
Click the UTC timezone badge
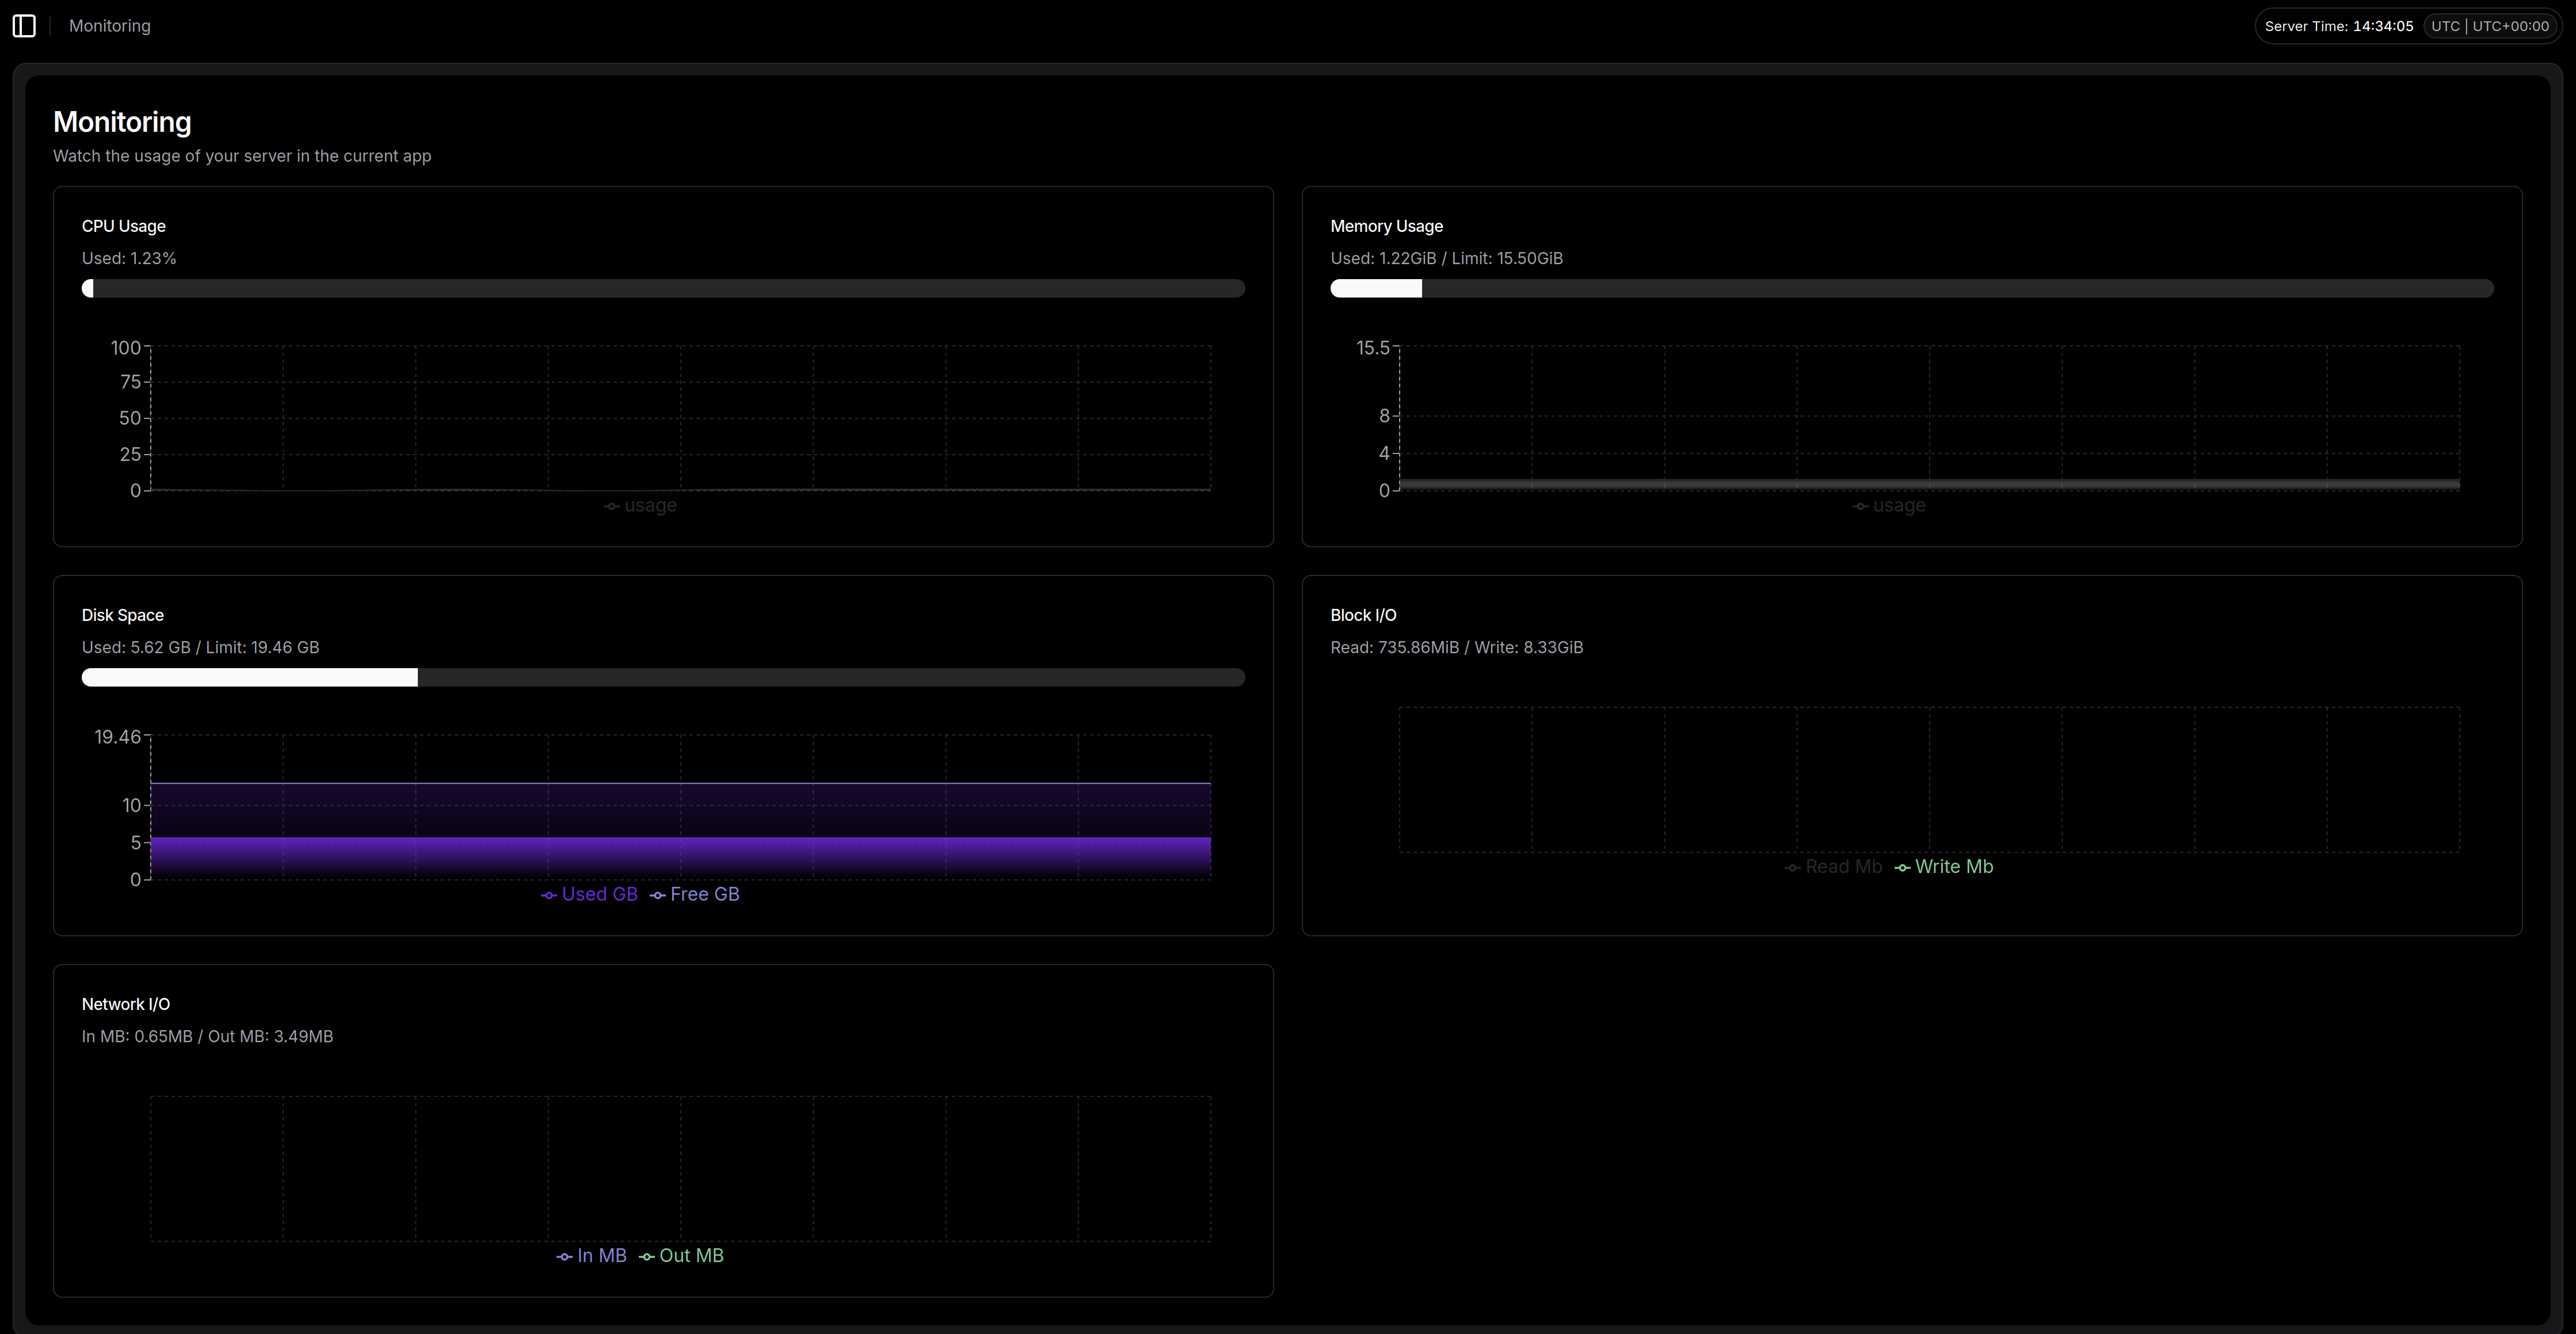click(2489, 26)
